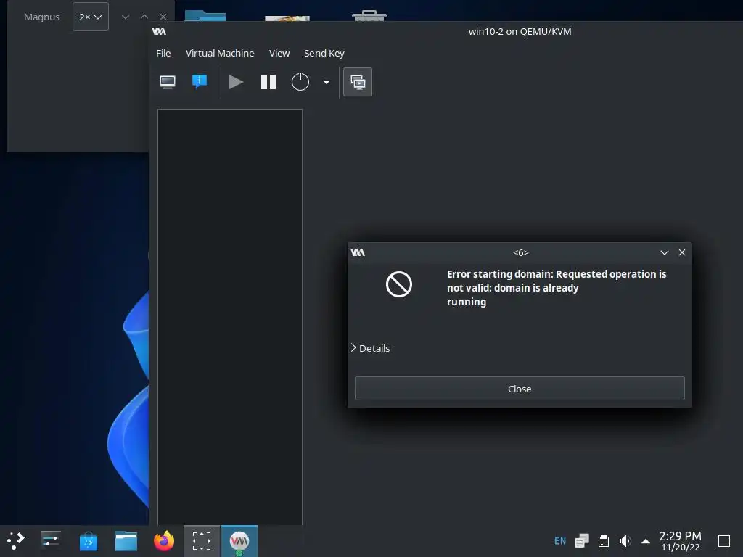Open clipboard tray icon
The height and width of the screenshot is (557, 743).
click(x=603, y=541)
